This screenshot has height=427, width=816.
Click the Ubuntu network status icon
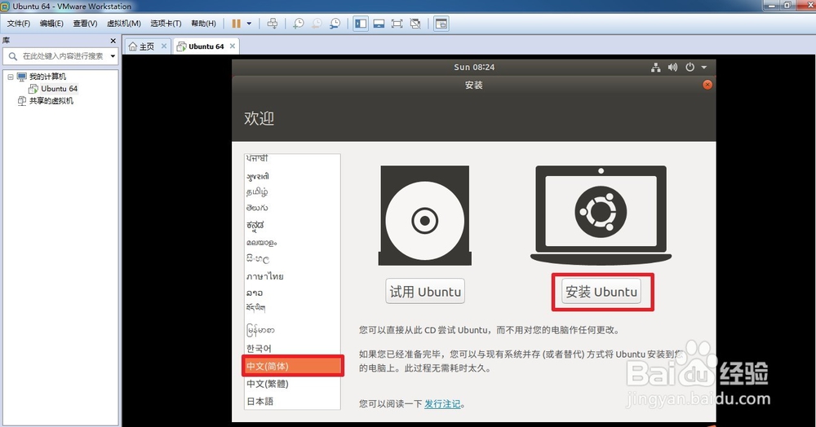point(656,67)
